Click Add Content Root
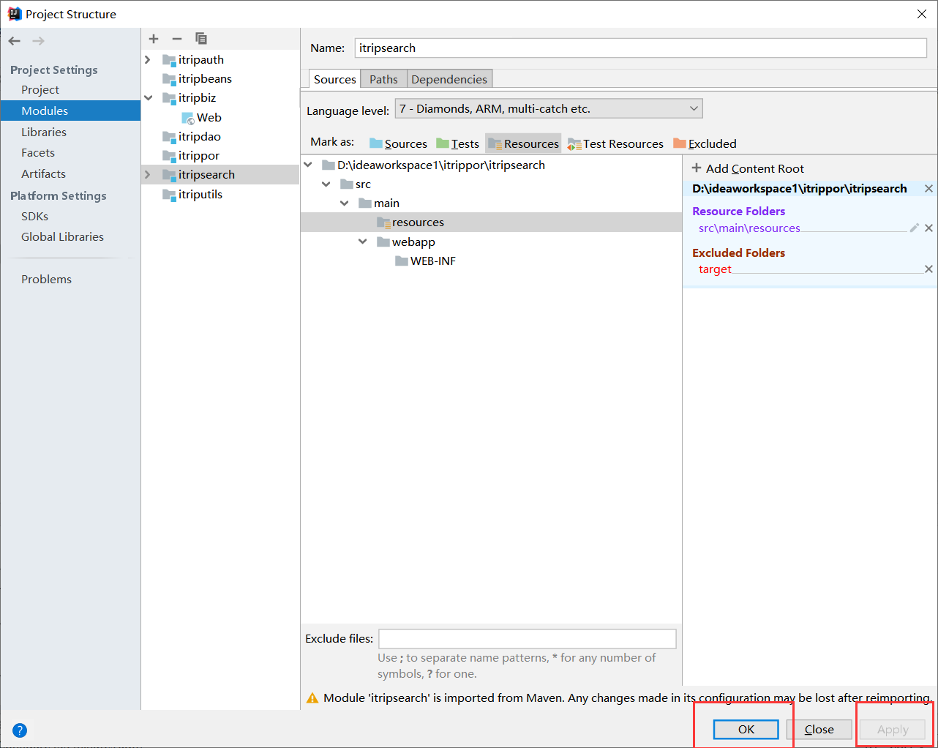 click(x=748, y=169)
